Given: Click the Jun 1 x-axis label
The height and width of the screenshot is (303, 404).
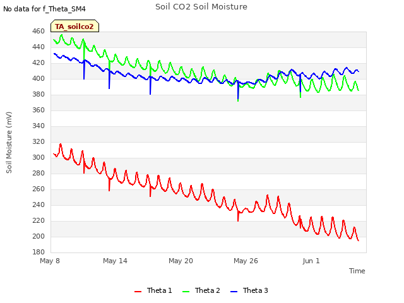Looking at the screenshot, I should tap(311, 261).
